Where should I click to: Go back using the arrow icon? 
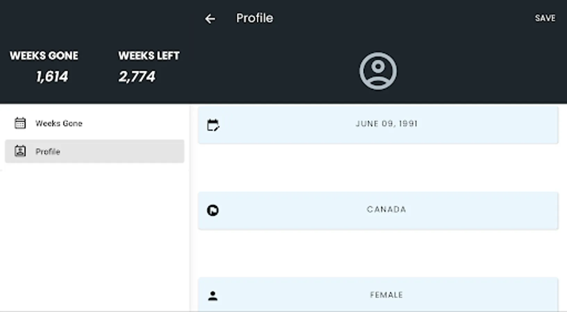click(210, 19)
